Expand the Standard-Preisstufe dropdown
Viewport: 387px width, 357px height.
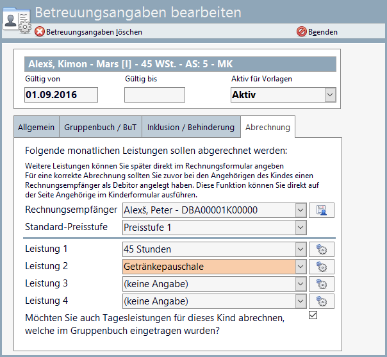(301, 228)
